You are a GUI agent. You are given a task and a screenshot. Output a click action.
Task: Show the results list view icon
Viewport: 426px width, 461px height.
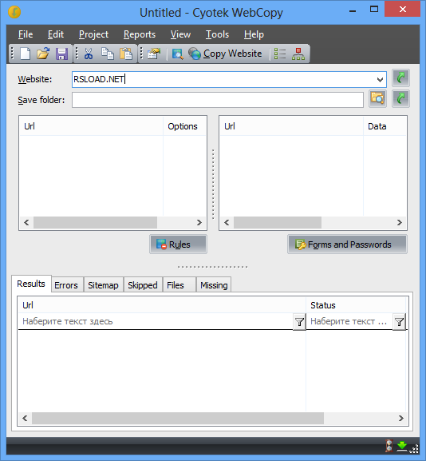click(280, 54)
